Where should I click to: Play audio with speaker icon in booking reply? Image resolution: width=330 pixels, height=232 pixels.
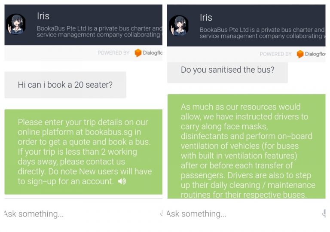tap(122, 181)
